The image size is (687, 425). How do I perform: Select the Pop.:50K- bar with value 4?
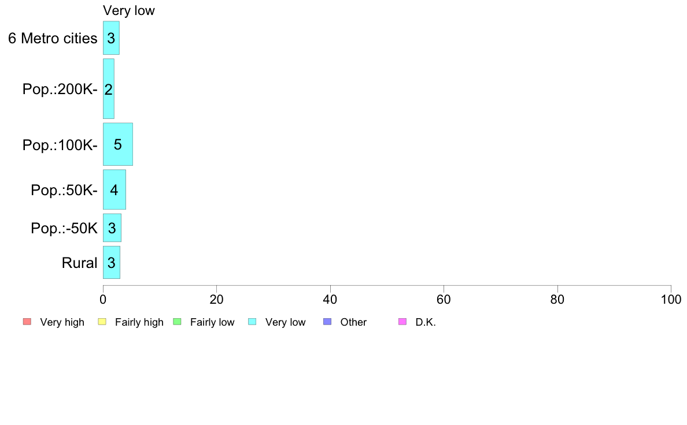(x=114, y=189)
